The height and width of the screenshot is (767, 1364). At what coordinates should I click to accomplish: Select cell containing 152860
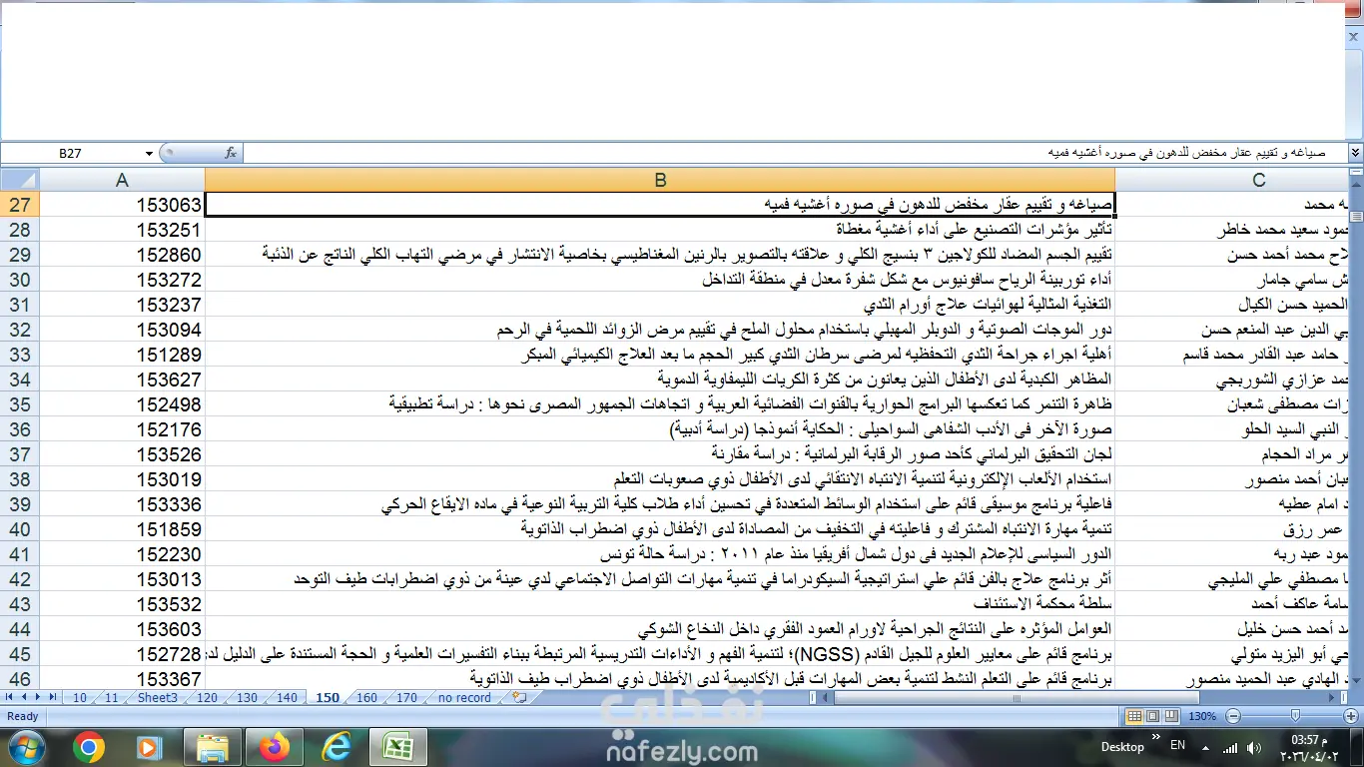pos(122,255)
